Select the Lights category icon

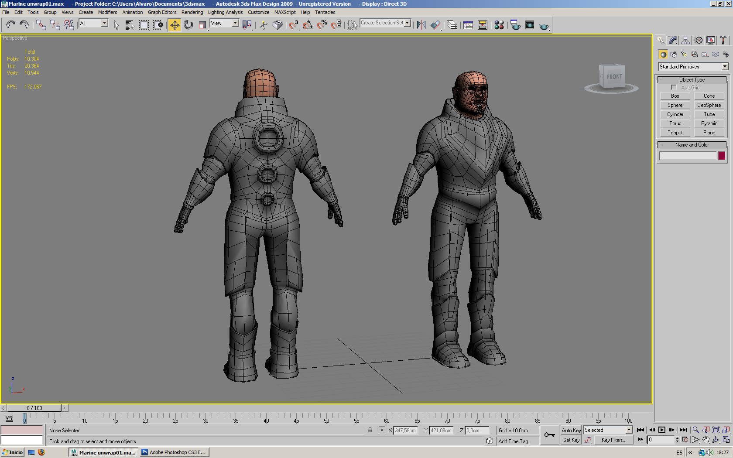(684, 55)
